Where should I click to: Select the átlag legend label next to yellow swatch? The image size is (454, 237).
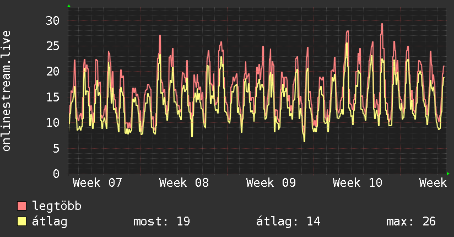pos(50,222)
